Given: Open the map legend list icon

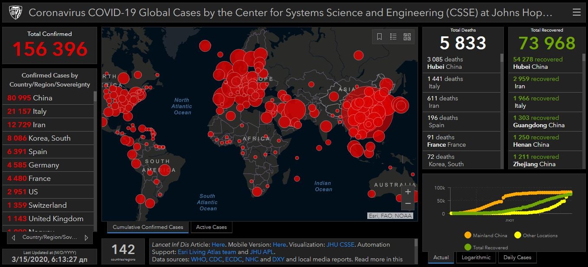Looking at the screenshot, I should click(393, 37).
